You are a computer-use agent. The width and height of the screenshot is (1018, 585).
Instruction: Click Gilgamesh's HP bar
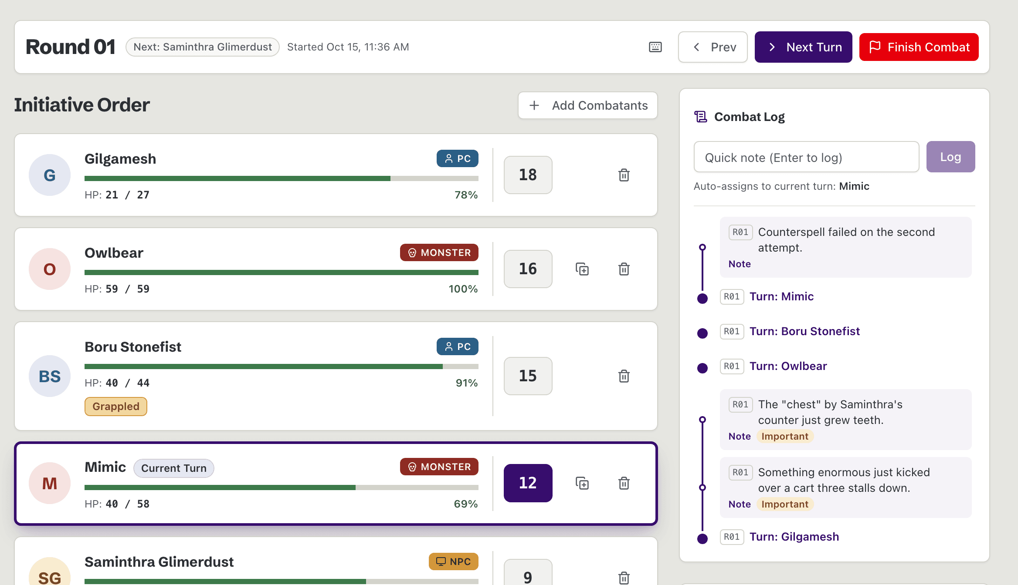click(x=282, y=178)
